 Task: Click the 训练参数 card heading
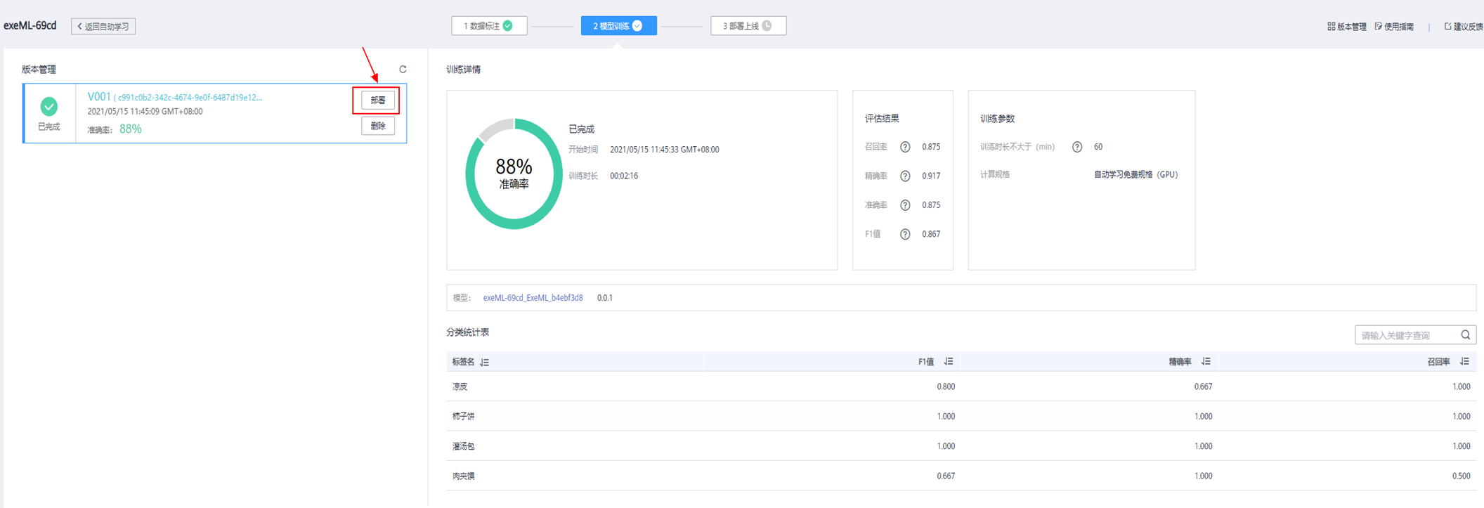click(997, 119)
